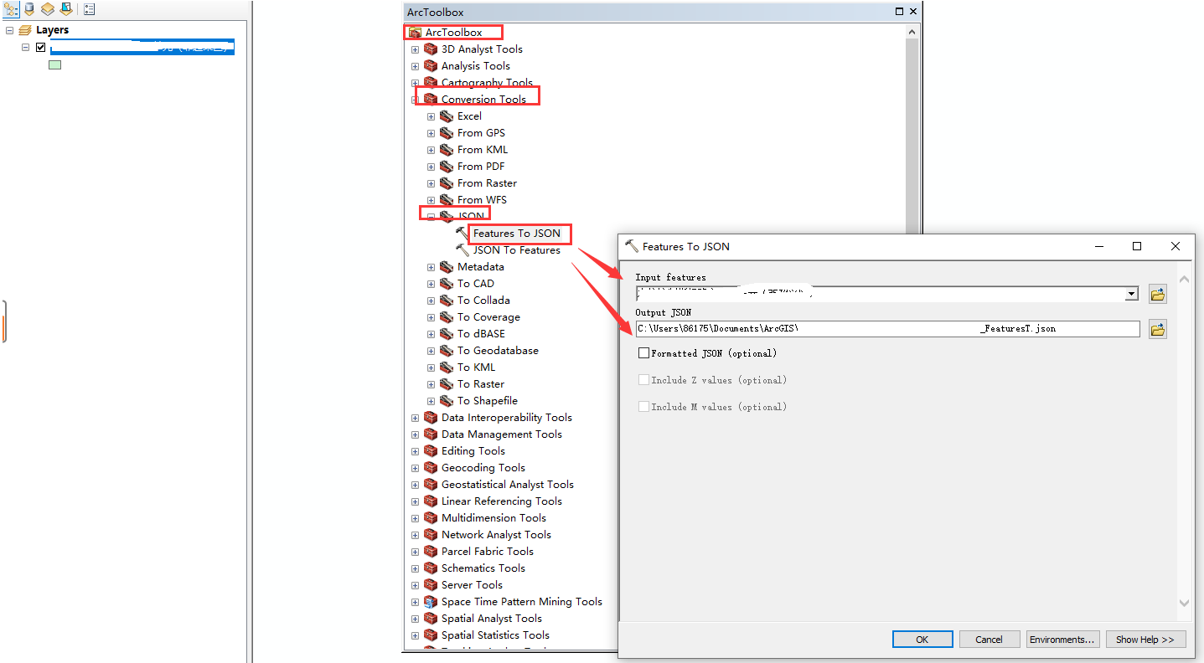Click the 3D Analyst Tools toolbox icon
The image size is (1204, 663).
(431, 49)
